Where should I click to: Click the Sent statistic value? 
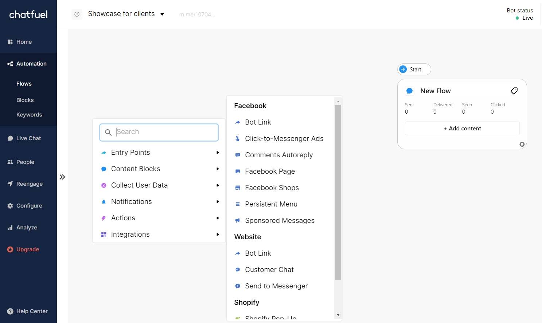pos(406,112)
